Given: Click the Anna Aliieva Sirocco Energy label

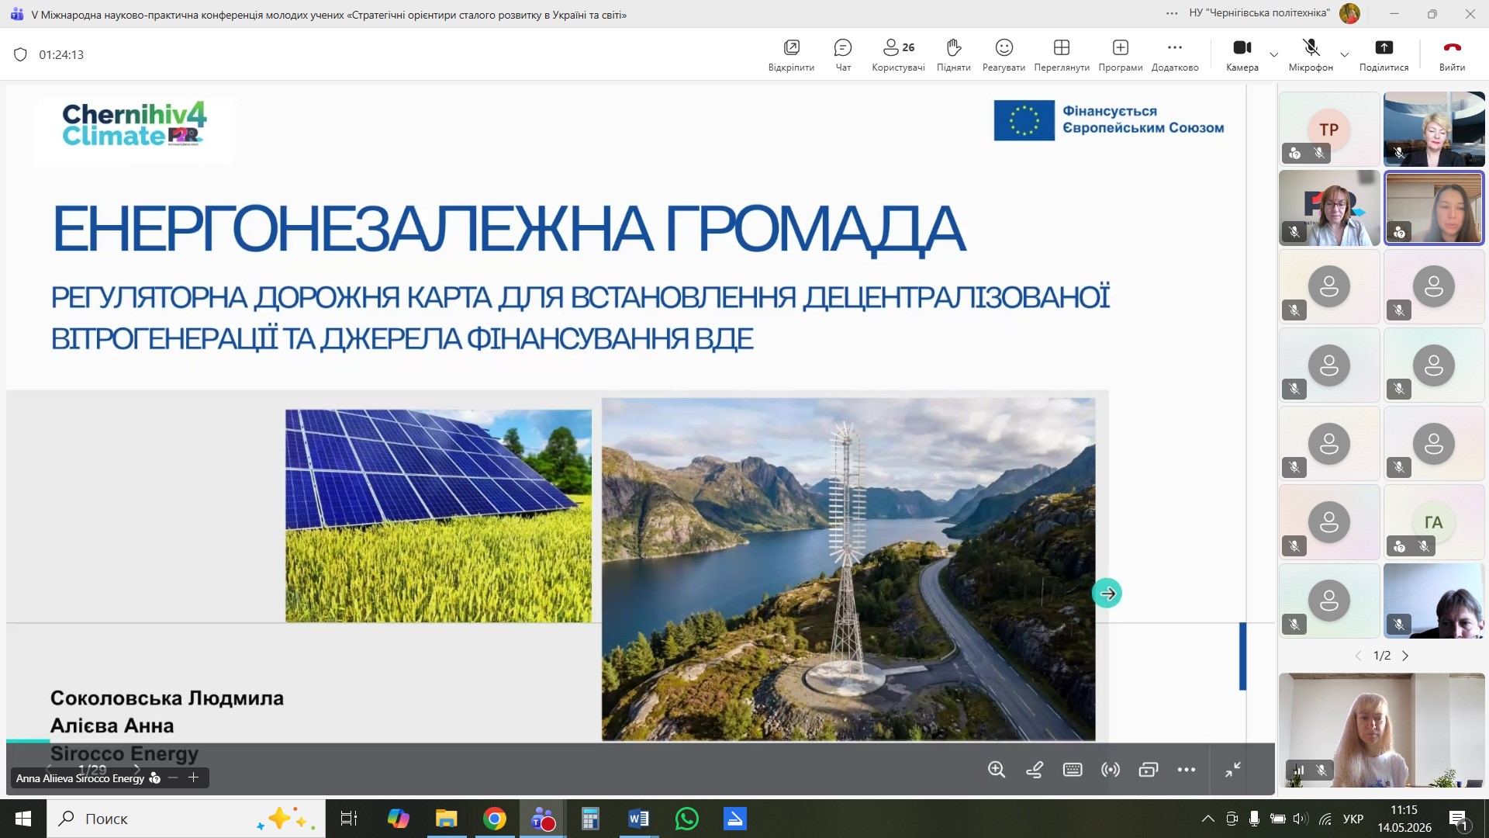Looking at the screenshot, I should pyautogui.click(x=80, y=778).
